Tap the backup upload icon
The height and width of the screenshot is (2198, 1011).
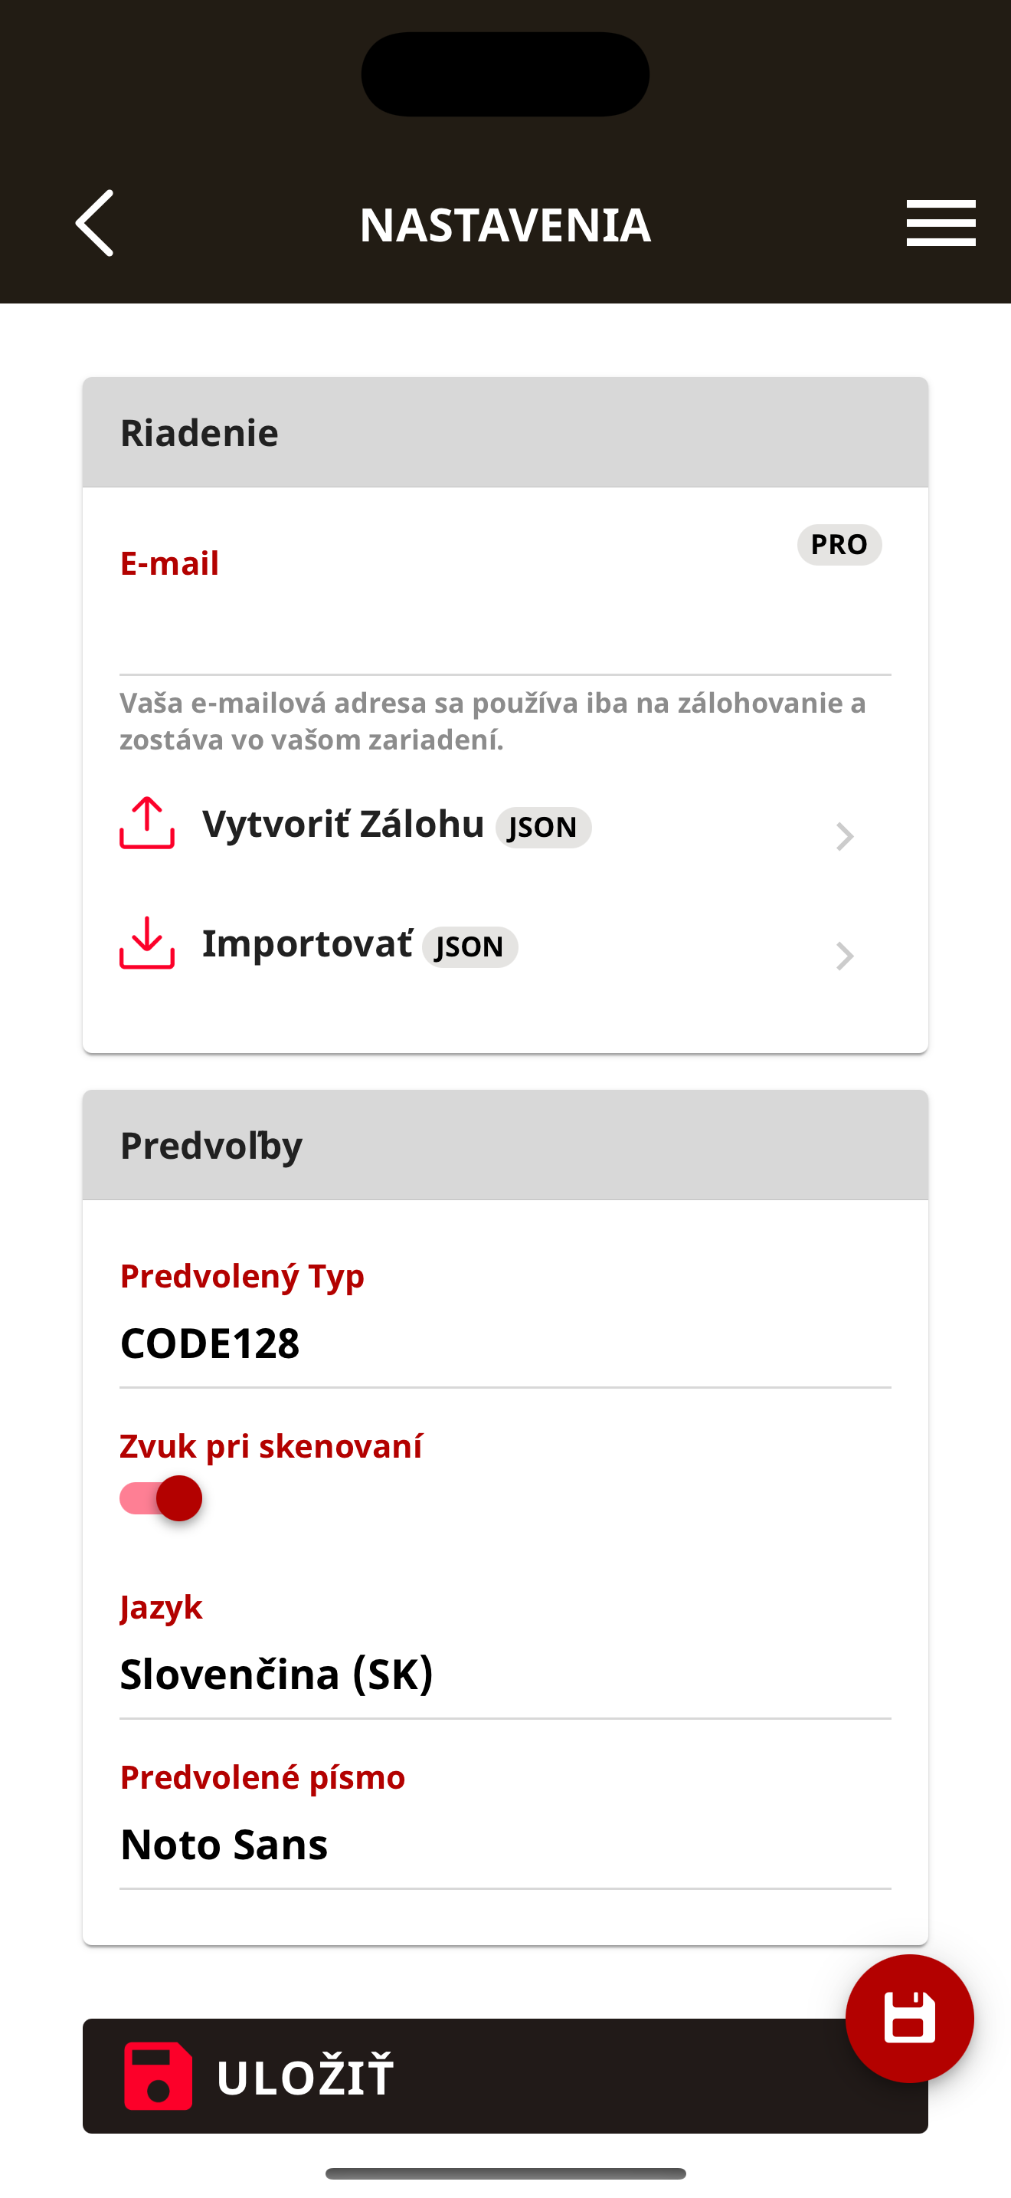click(x=146, y=823)
